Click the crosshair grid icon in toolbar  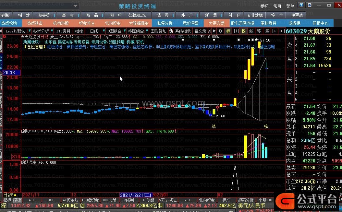tap(236, 31)
